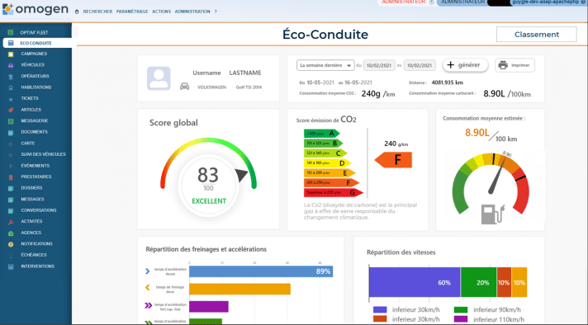588x325 pixels.
Task: Click the 'inferieur 90km/h' green legend swatch
Action: pos(461,309)
